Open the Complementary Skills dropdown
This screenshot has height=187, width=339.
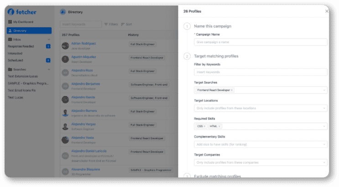[x=261, y=144]
